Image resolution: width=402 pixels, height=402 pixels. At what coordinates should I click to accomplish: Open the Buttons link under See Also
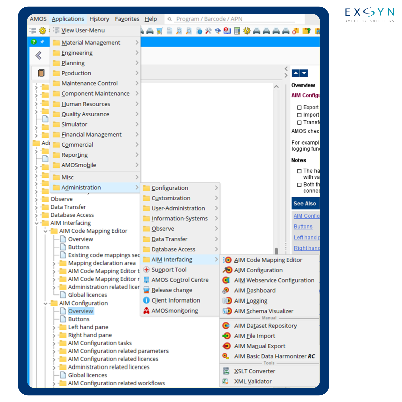303,227
